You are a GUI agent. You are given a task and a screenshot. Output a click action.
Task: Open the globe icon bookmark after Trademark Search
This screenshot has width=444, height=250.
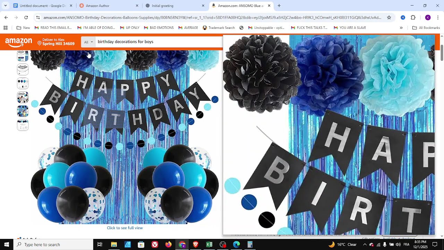pyautogui.click(x=241, y=28)
